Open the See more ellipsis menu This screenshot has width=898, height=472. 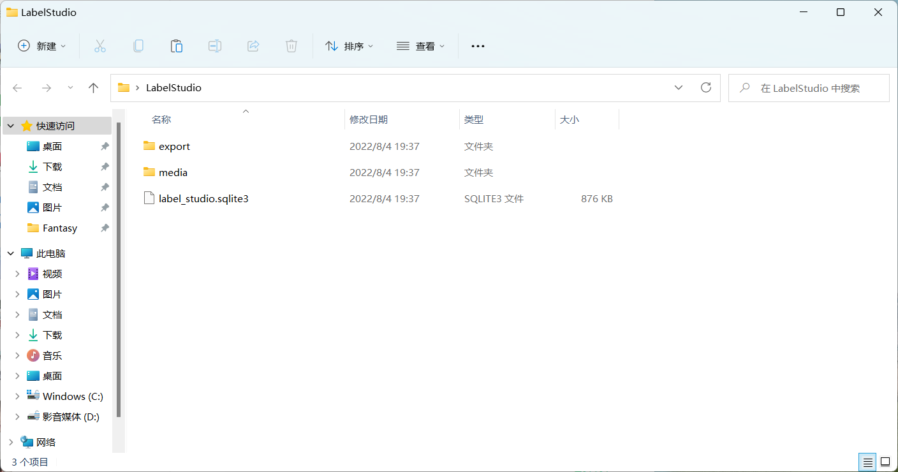click(x=478, y=46)
